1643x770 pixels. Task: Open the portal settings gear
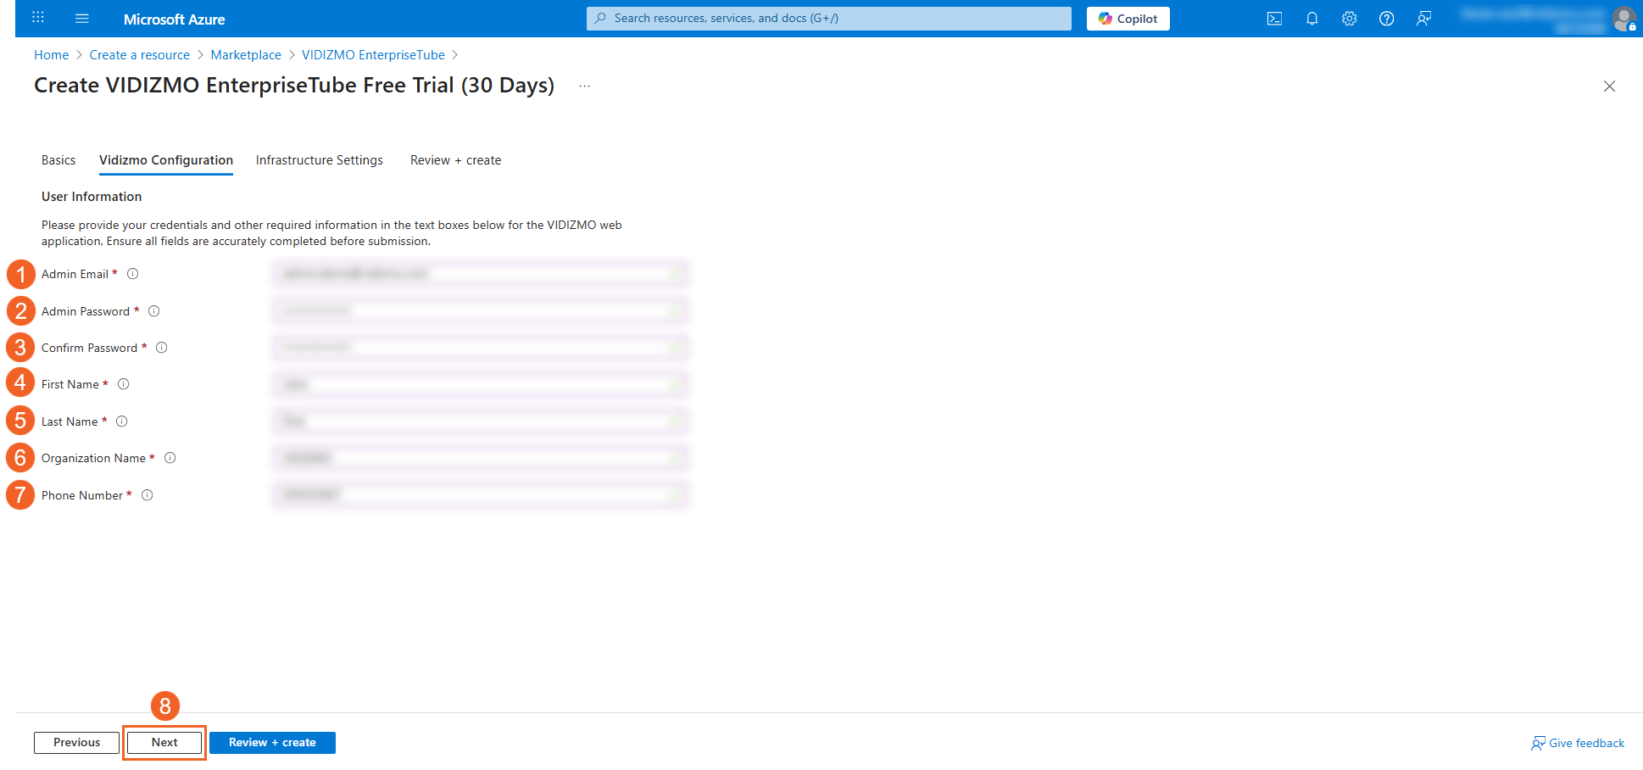pos(1349,19)
